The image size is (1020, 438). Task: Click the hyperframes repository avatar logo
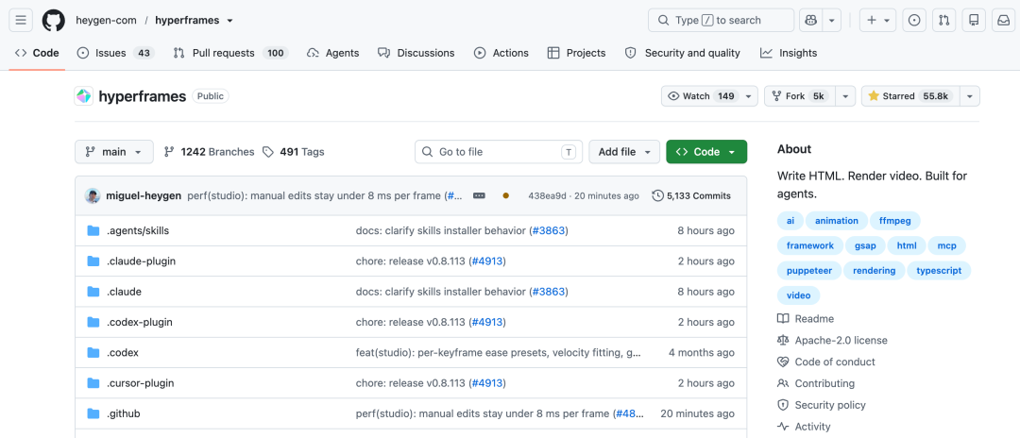coord(84,96)
